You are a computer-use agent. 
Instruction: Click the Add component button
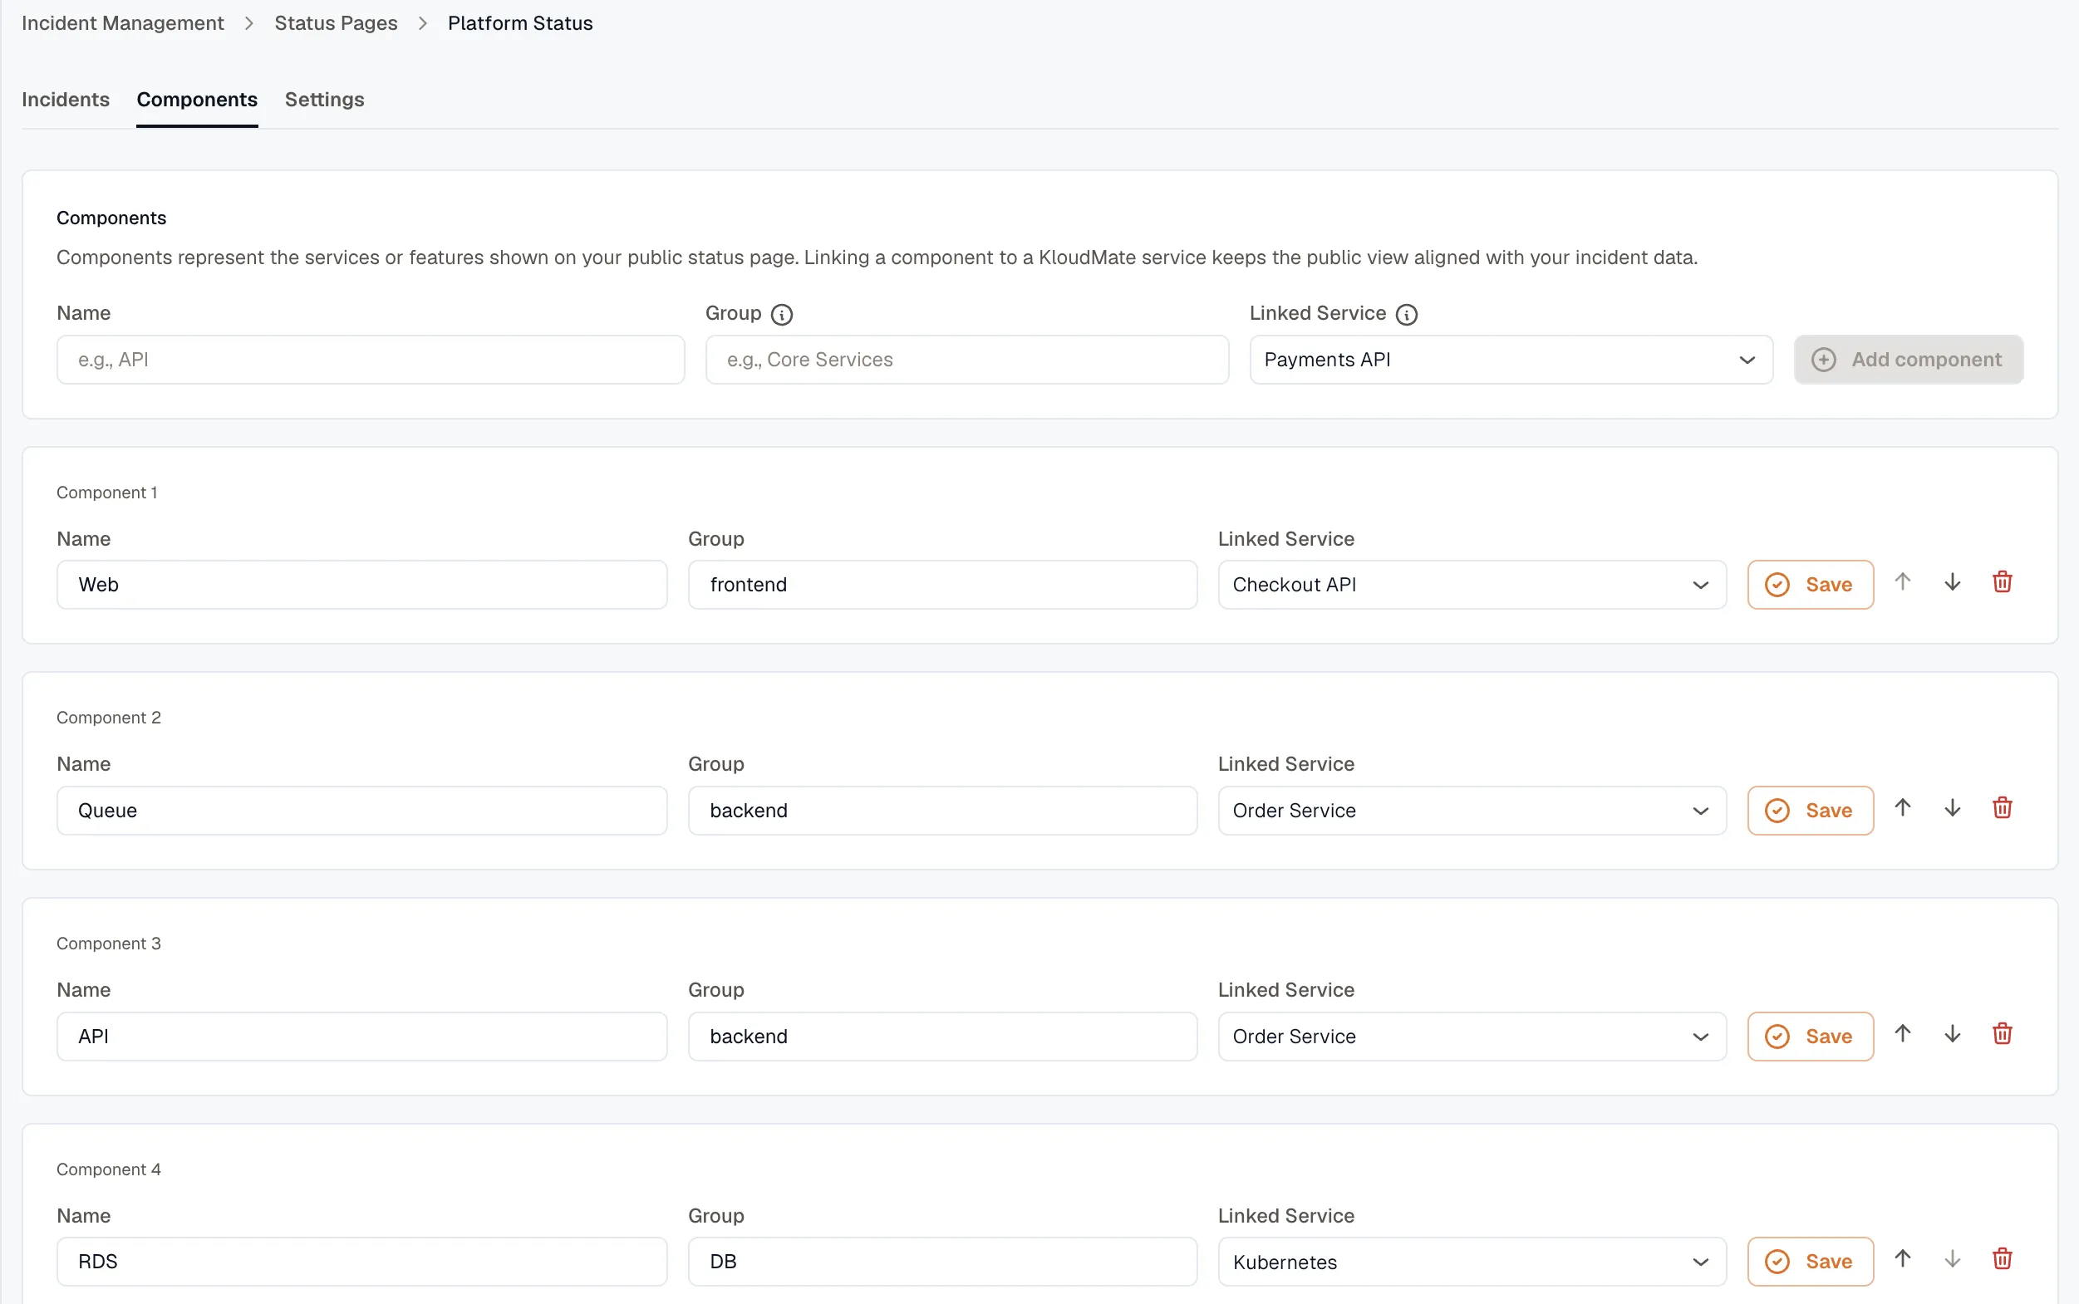1908,360
